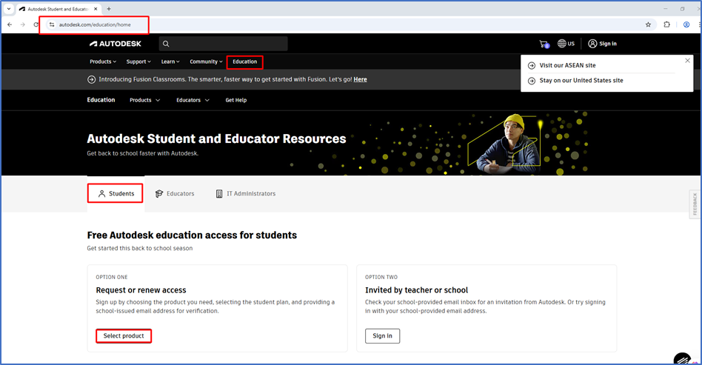Bookmark page with the star icon
702x365 pixels.
coord(648,24)
